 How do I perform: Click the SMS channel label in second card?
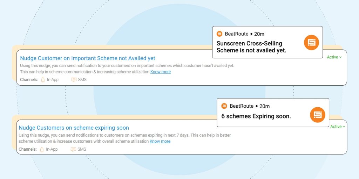point(82,149)
